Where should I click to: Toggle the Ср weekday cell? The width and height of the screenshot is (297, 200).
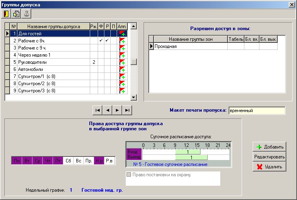click(37, 161)
